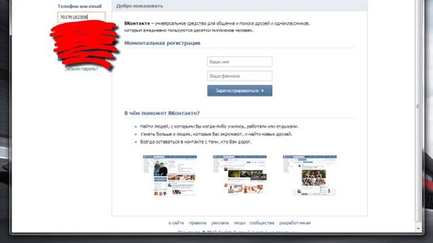
Task: Open the 'Забыли пароль?' forgot password link
Action: click(81, 69)
